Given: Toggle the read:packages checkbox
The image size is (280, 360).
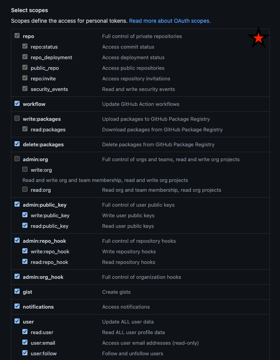Looking at the screenshot, I should pyautogui.click(x=25, y=129).
